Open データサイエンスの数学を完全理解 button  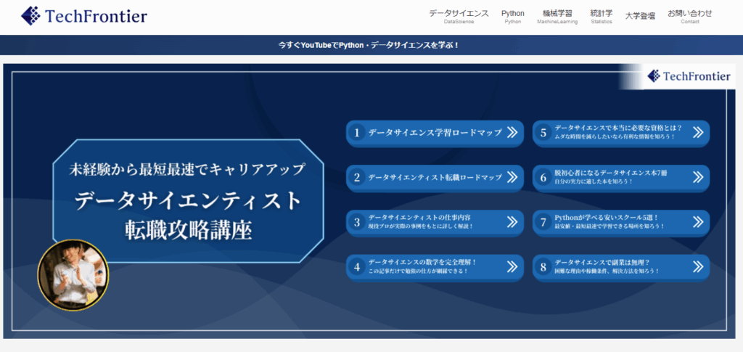(x=435, y=266)
